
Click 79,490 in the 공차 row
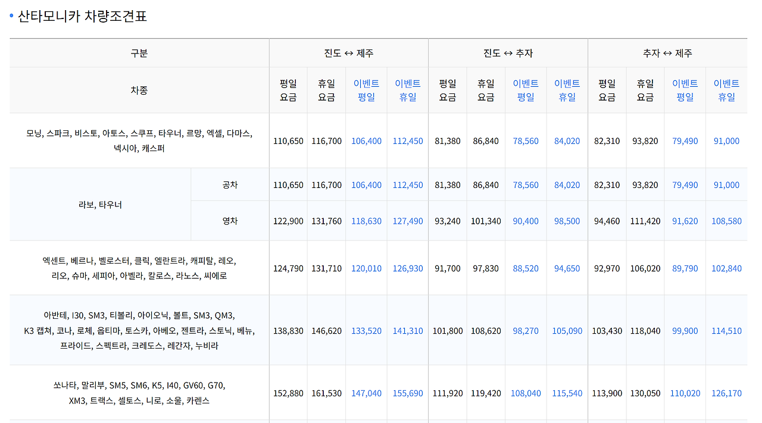pyautogui.click(x=685, y=185)
